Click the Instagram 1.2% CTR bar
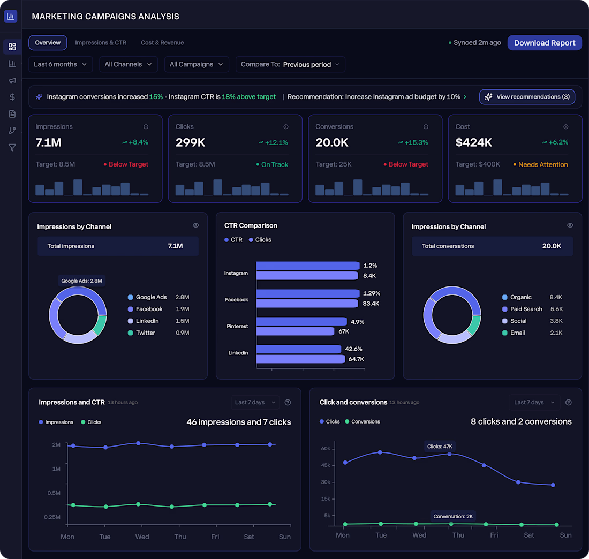This screenshot has height=559, width=589. point(308,266)
